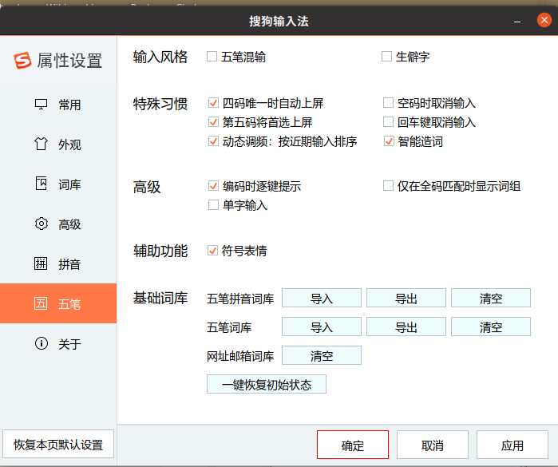558x467 pixels.
Task: Close the 搜狗输入法 window
Action: (x=544, y=20)
